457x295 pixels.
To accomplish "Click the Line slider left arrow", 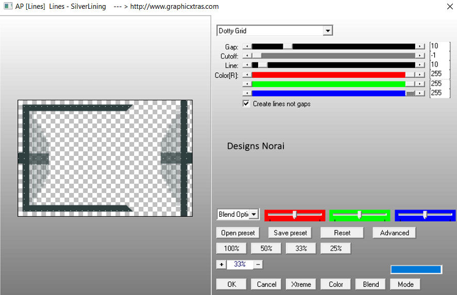I will (x=247, y=65).
